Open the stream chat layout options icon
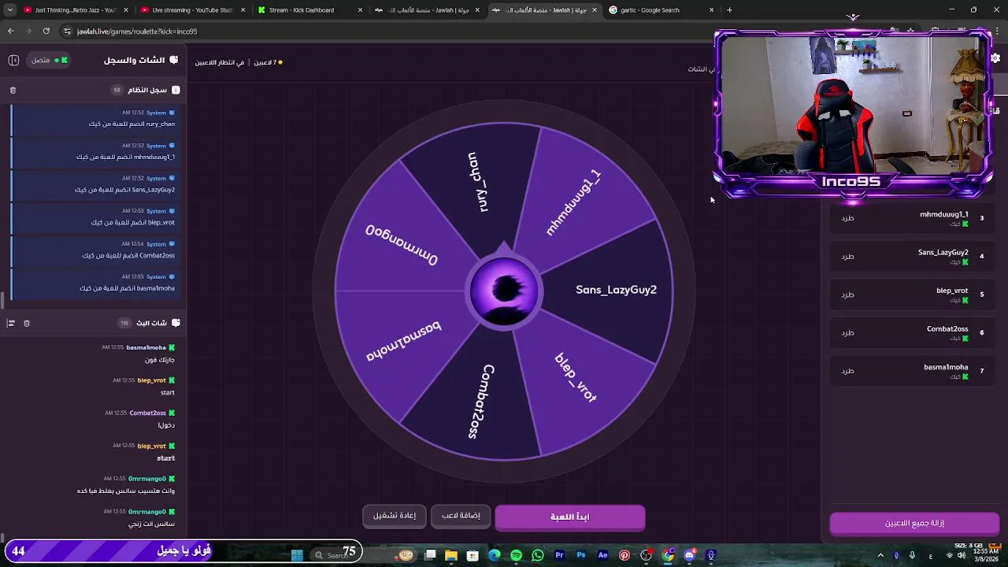 (x=11, y=323)
